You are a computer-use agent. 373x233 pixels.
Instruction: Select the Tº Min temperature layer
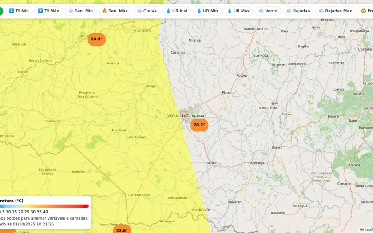tap(18, 11)
